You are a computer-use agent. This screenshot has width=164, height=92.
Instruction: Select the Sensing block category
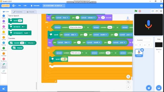[x=4, y=43]
